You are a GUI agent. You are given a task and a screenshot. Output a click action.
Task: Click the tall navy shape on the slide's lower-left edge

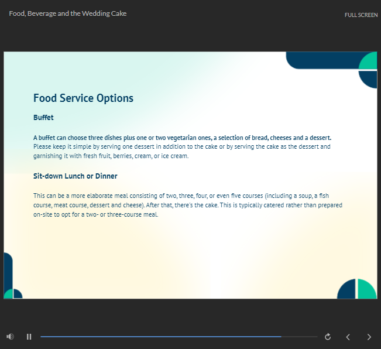[8, 269]
